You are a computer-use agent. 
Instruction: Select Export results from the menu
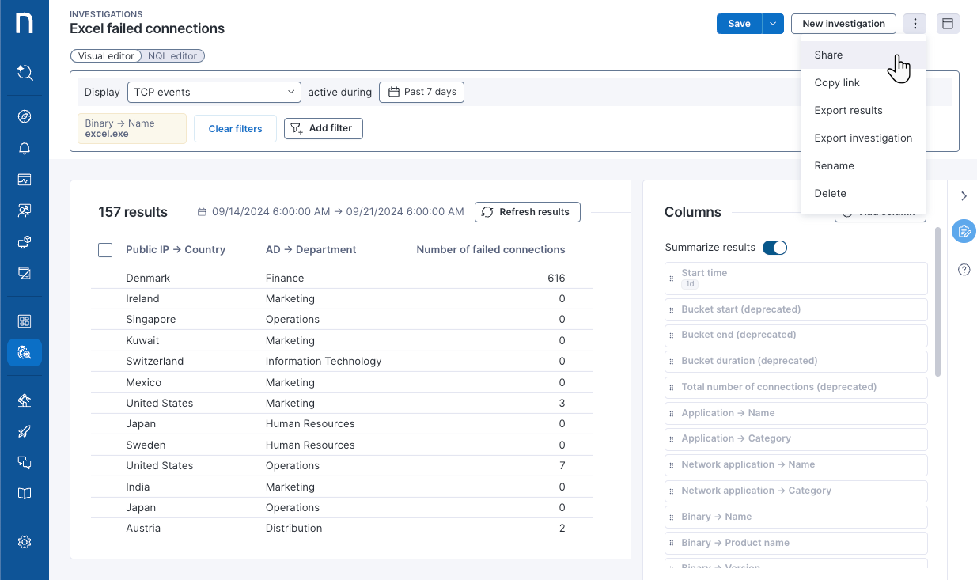tap(848, 110)
